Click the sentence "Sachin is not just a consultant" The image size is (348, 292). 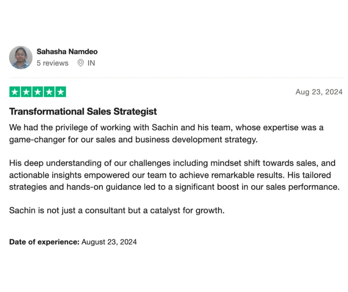117,210
